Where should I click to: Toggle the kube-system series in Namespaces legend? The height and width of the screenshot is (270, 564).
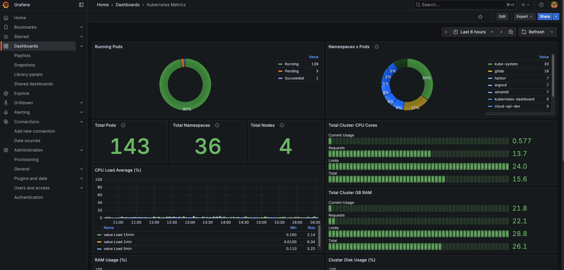[x=506, y=64]
